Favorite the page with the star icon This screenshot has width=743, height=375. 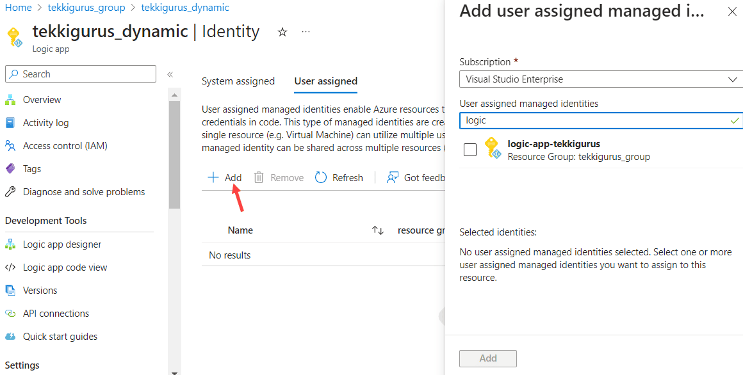tap(282, 32)
